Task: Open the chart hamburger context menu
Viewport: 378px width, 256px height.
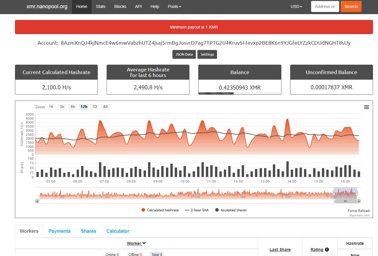Action: coord(366,107)
